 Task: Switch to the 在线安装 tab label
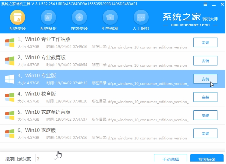[79, 28]
